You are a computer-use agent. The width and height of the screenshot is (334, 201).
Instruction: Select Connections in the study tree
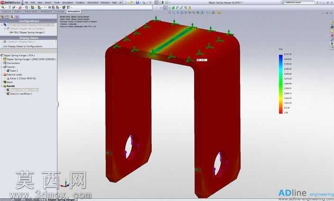point(13,63)
